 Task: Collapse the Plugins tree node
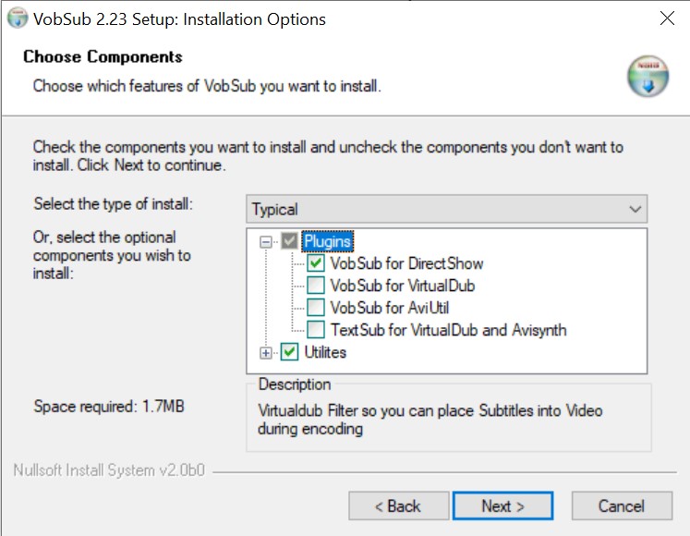(x=265, y=242)
